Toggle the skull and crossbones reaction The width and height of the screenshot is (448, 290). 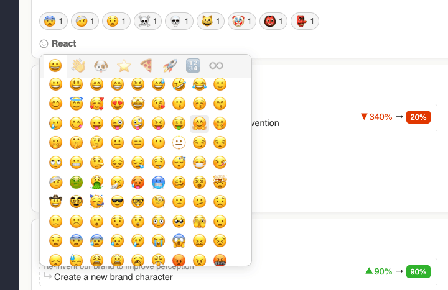[147, 21]
